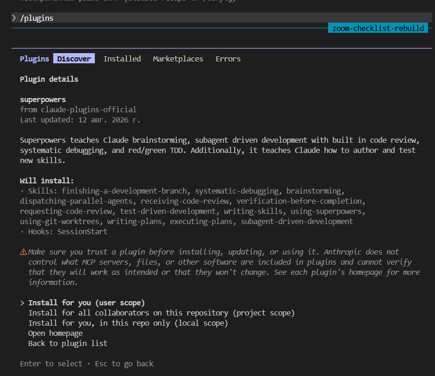435x376 pixels.
Task: Click the selection arrow beside Install for you
Action: click(x=22, y=303)
